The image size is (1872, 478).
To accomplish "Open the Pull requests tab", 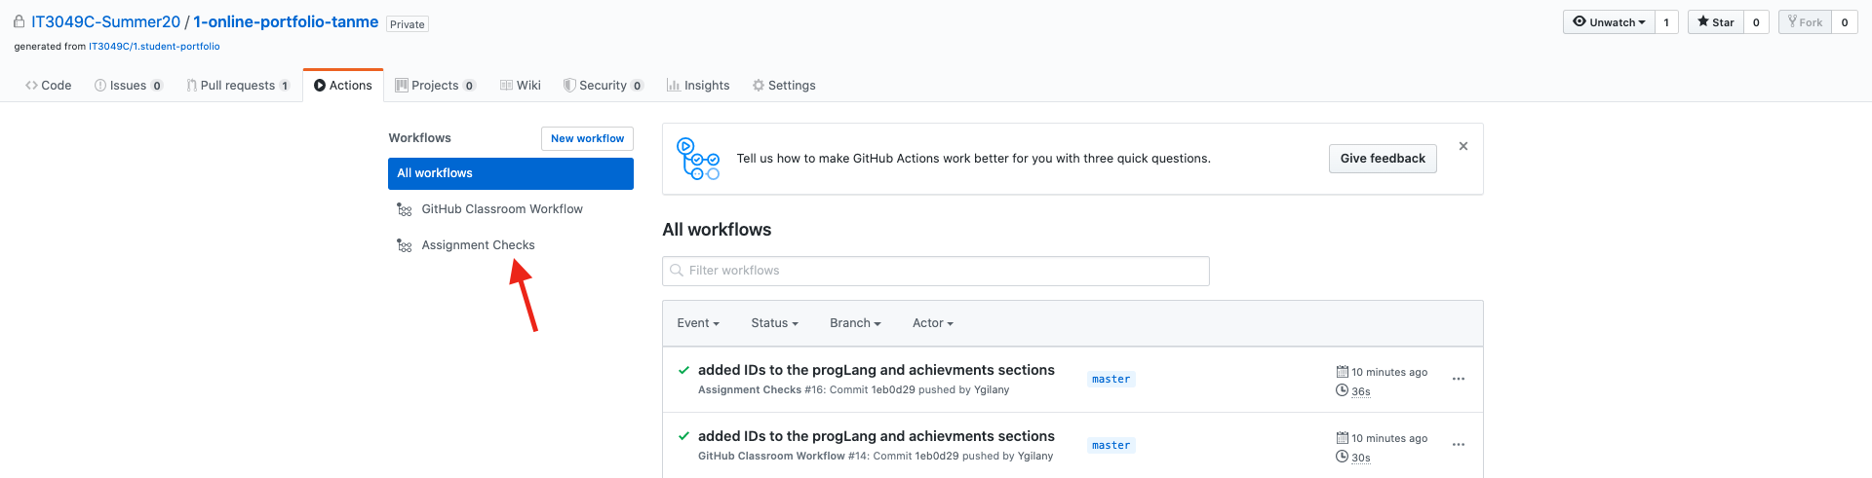I will [238, 86].
